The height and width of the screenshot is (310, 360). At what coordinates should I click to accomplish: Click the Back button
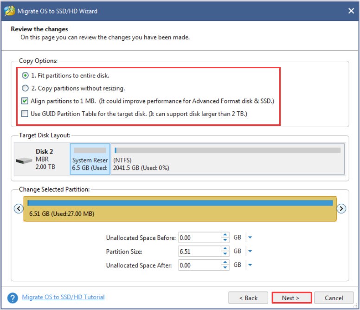(248, 298)
